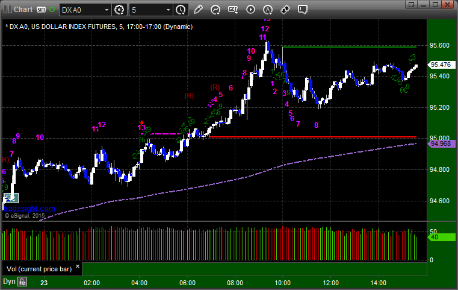Image resolution: width=458 pixels, height=290 pixels.
Task: Click the chart title US DOLLAR INDEX FUTURES
Action: pyautogui.click(x=73, y=27)
